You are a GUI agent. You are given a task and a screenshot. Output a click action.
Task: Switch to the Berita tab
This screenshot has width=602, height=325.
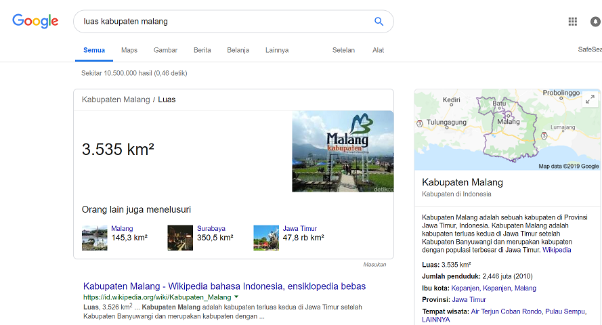coord(202,50)
